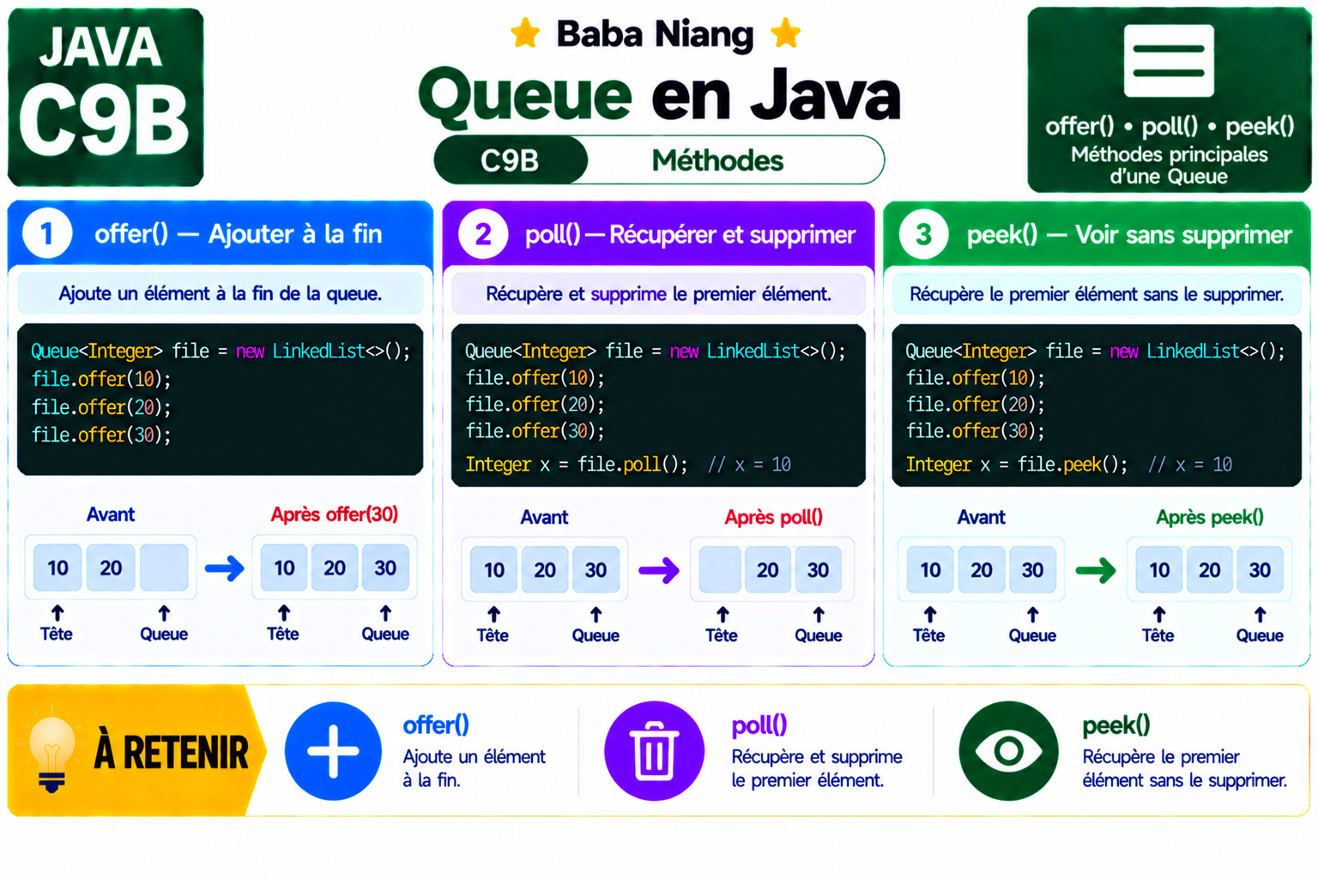1318x878 pixels.
Task: Click the 'Après offer(30)' red label
Action: point(335,514)
